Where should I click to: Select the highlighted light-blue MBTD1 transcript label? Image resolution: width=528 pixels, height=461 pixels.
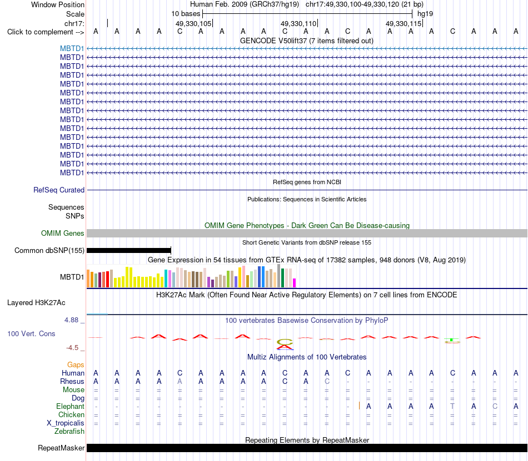(72, 48)
